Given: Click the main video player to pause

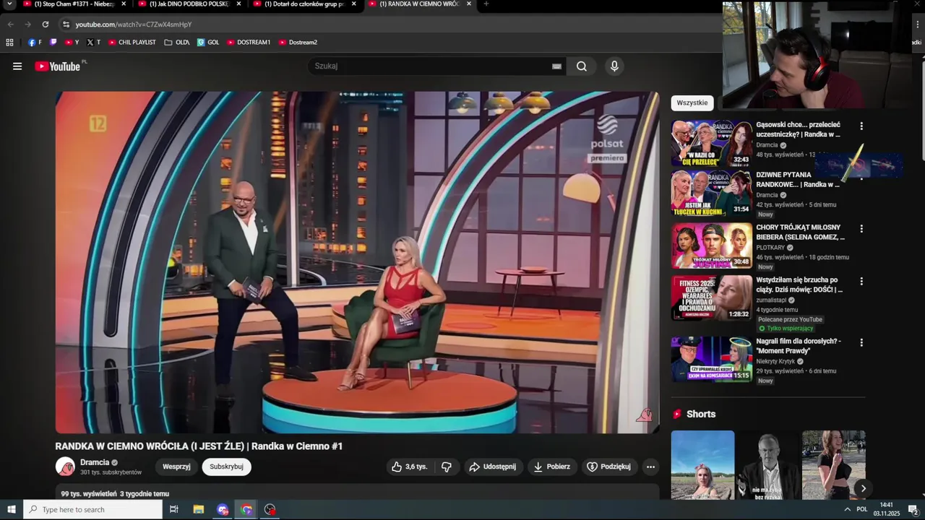Looking at the screenshot, I should click(357, 262).
